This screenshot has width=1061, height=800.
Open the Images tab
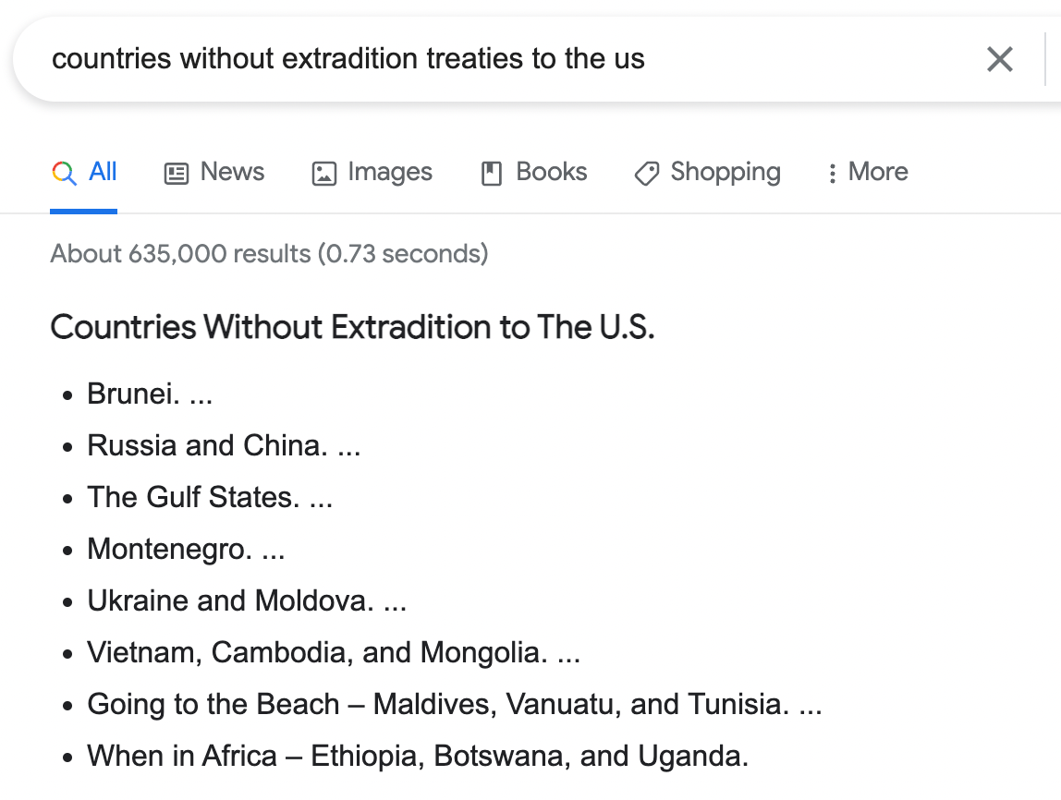388,172
